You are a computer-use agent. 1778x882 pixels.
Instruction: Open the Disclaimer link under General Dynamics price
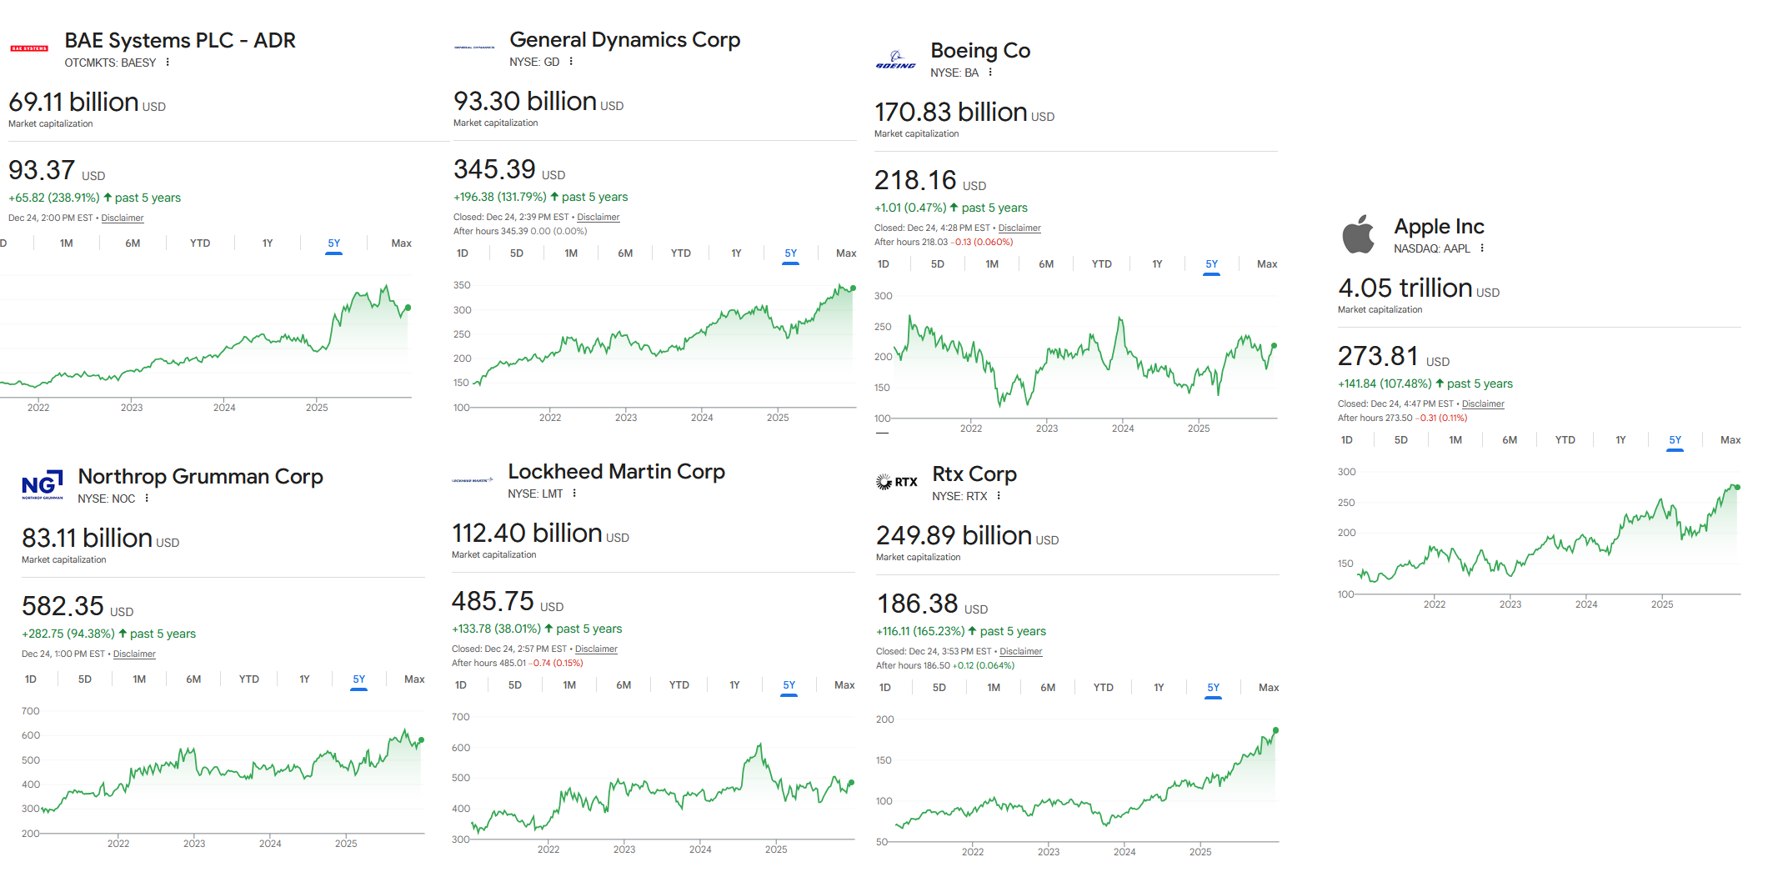pos(599,218)
